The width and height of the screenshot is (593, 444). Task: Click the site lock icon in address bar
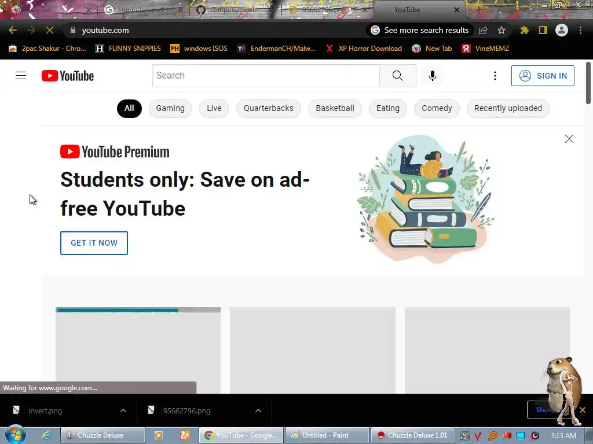tap(72, 30)
